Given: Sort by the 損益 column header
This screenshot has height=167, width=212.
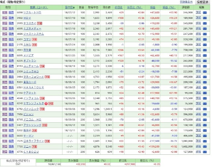Looking at the screenshot, I should click(x=153, y=7).
